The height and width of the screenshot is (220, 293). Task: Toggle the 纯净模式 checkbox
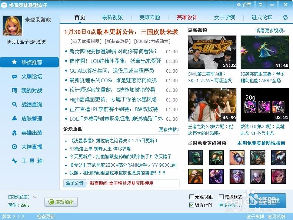[221, 197]
